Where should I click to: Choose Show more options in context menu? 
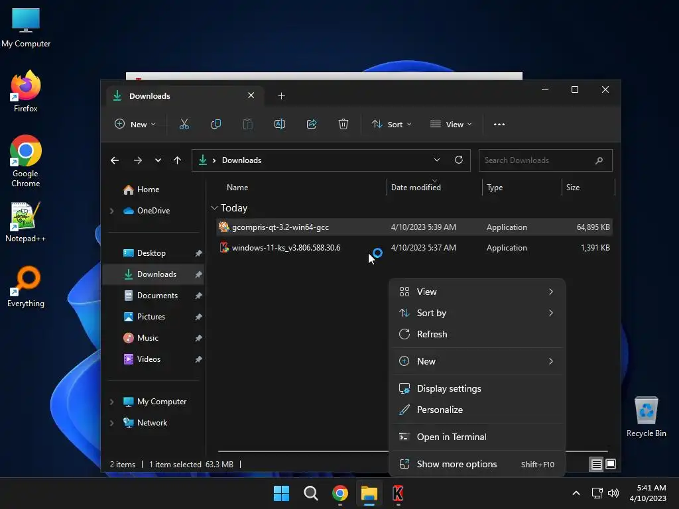pos(477,465)
